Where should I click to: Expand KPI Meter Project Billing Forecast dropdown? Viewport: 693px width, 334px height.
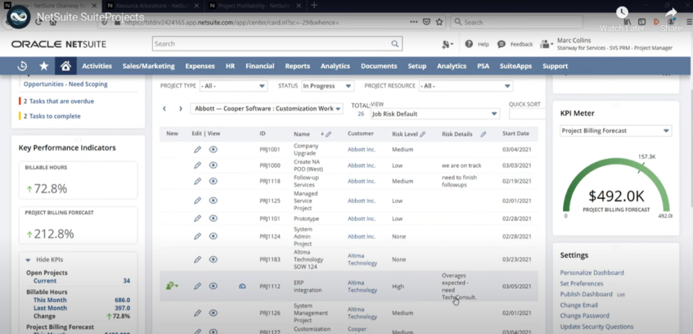tap(616, 131)
